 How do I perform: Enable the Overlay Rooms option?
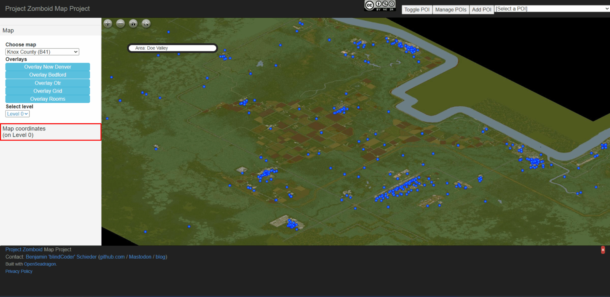pos(47,99)
